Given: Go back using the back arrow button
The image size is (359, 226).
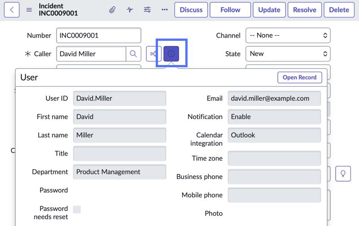Looking at the screenshot, I should coord(12,10).
